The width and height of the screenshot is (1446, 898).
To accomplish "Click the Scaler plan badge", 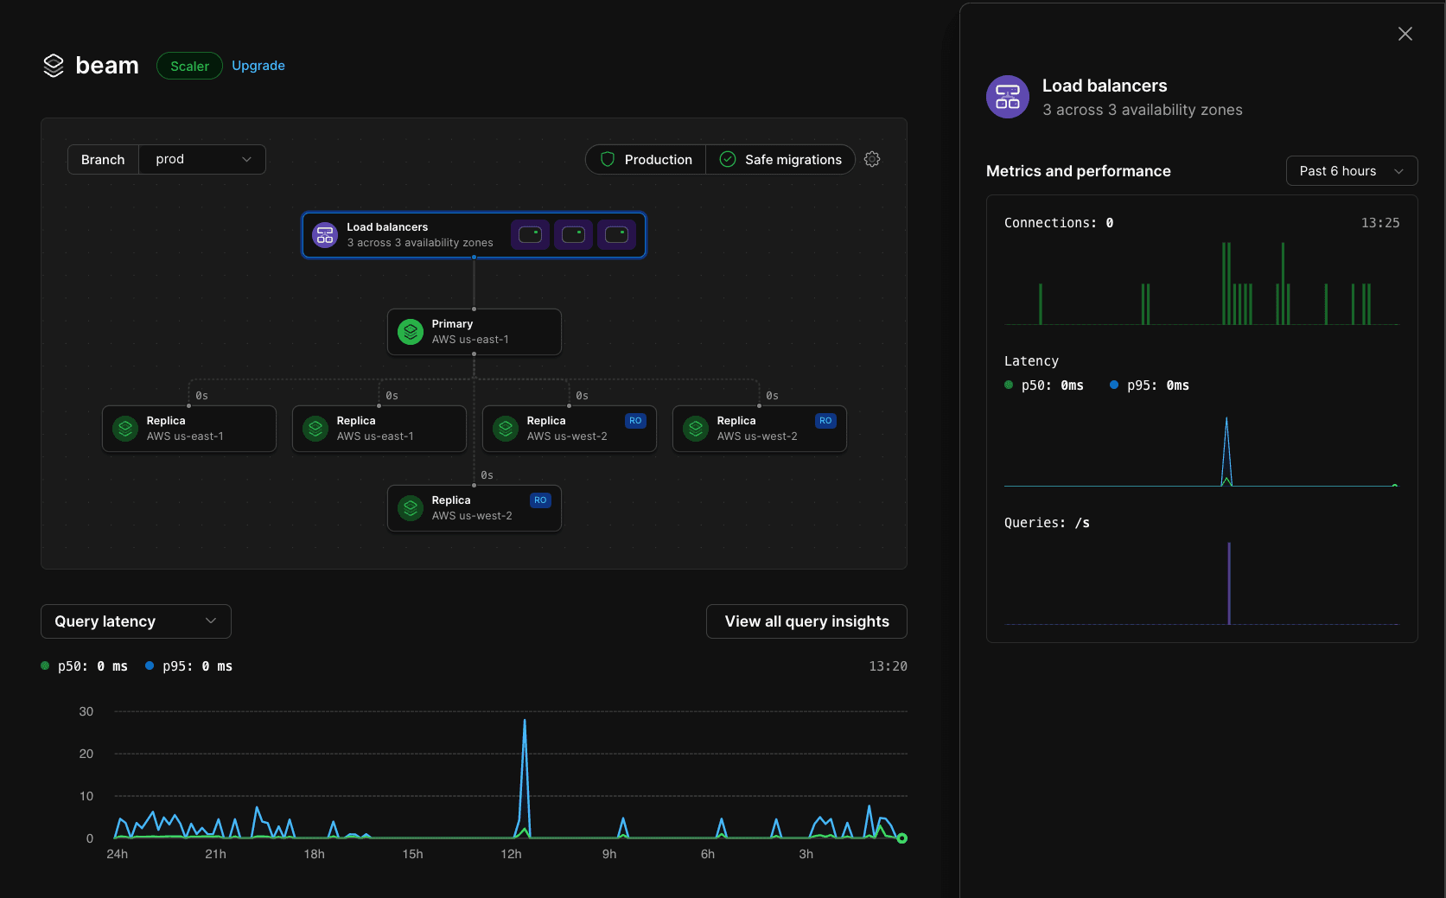I will tap(189, 66).
